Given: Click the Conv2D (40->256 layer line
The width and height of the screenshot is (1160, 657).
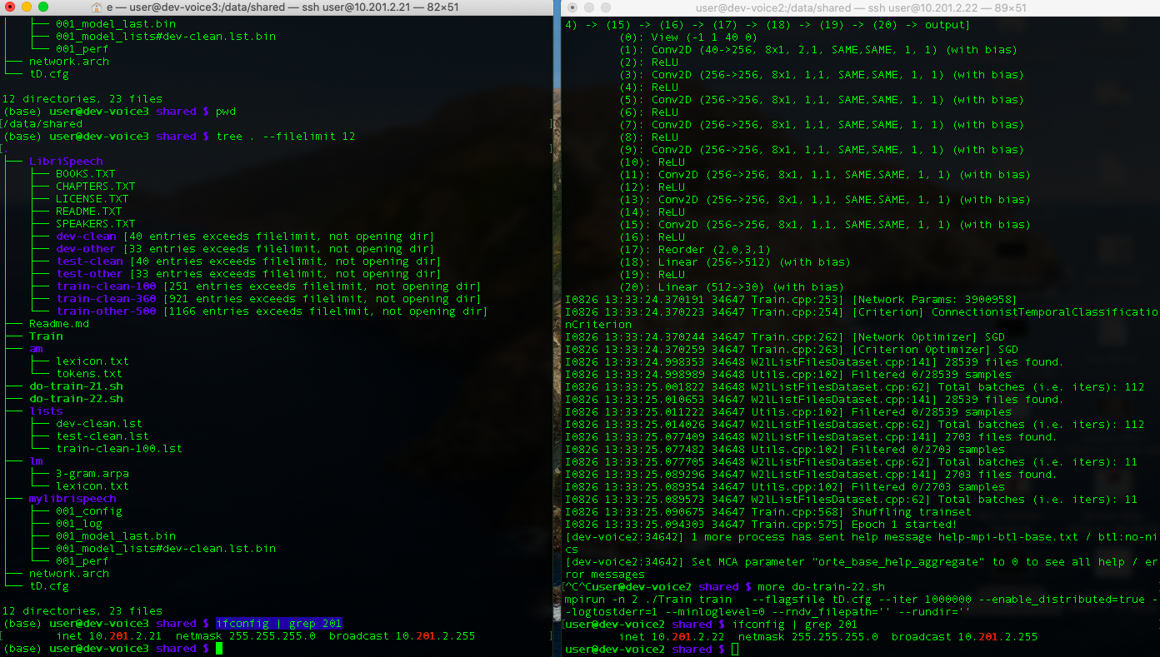Looking at the screenshot, I should pos(818,50).
